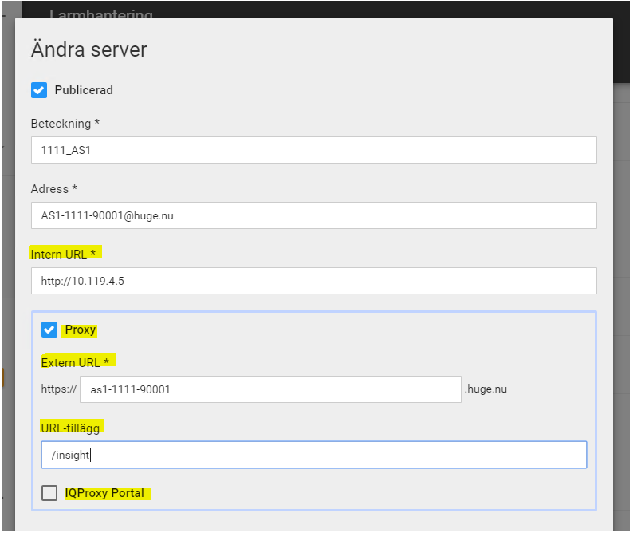Click the Proxy label text

(81, 330)
